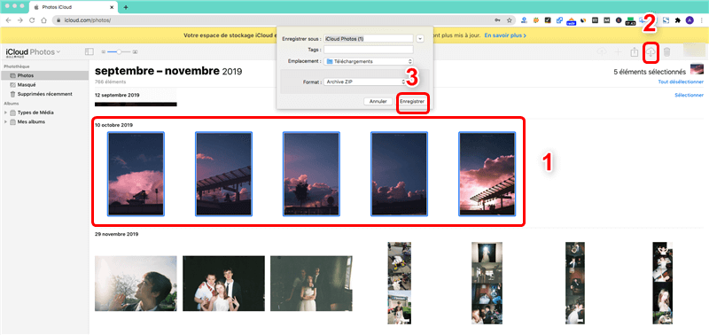Click the lock icon in address bar
The height and width of the screenshot is (335, 709).
[x=58, y=20]
